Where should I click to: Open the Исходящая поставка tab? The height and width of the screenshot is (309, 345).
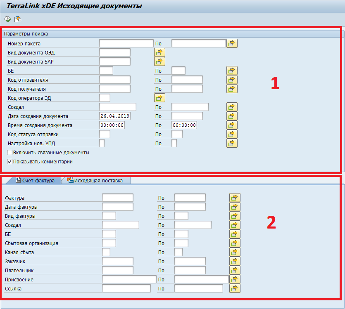coord(98,180)
